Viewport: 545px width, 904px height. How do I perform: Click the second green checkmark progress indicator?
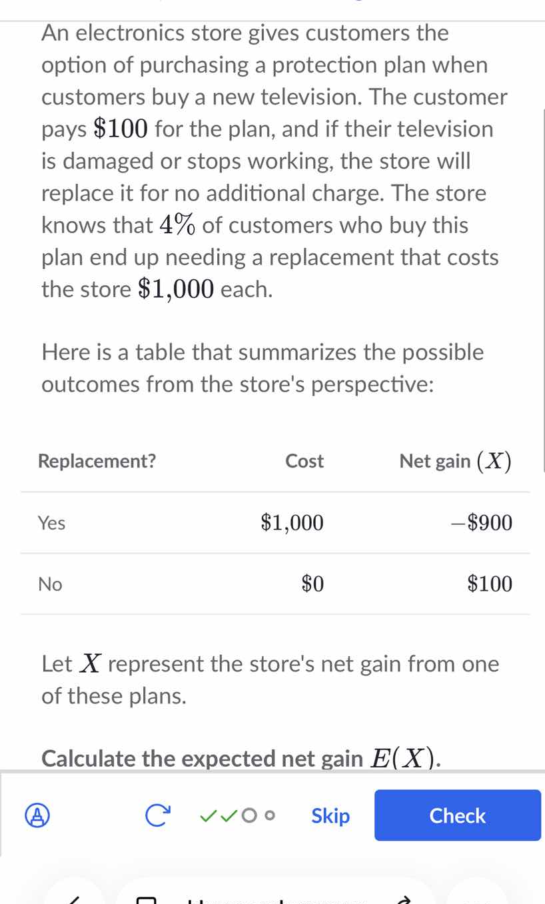point(227,815)
